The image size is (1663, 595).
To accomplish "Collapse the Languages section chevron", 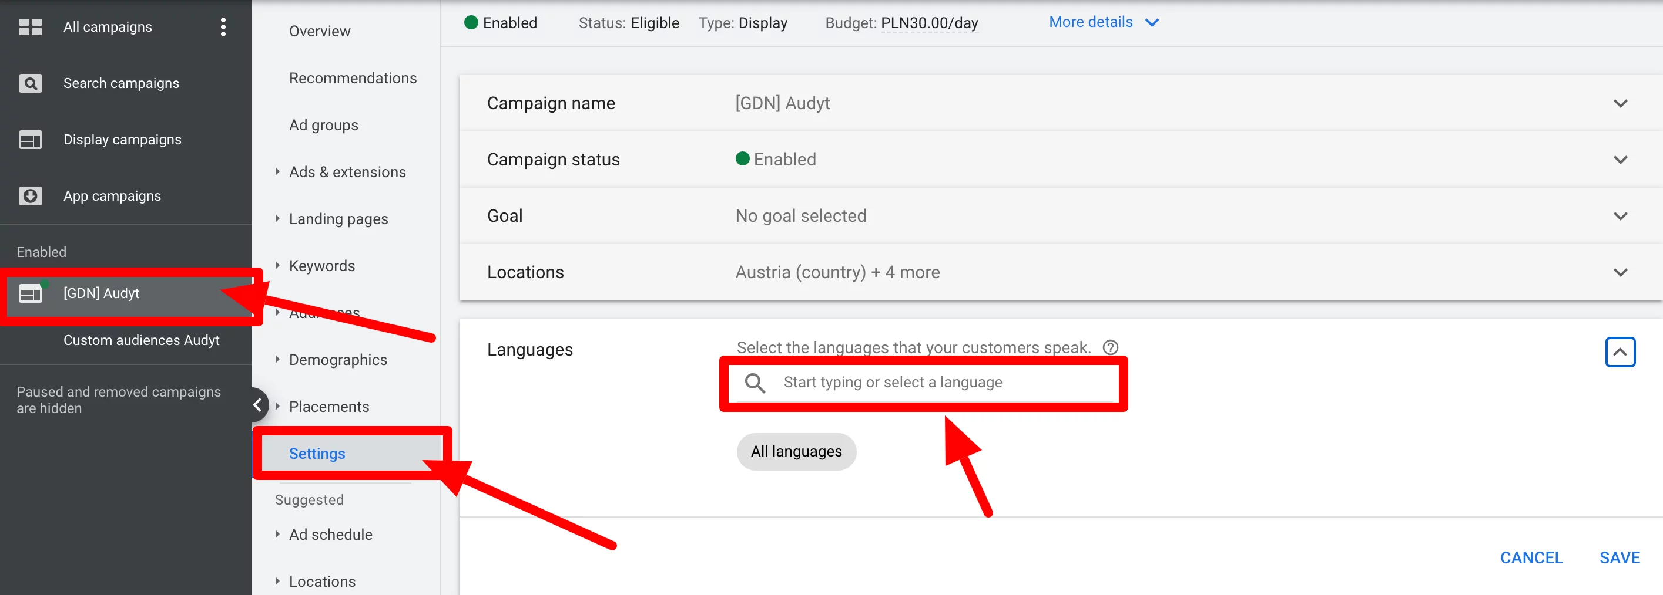I will [1620, 352].
